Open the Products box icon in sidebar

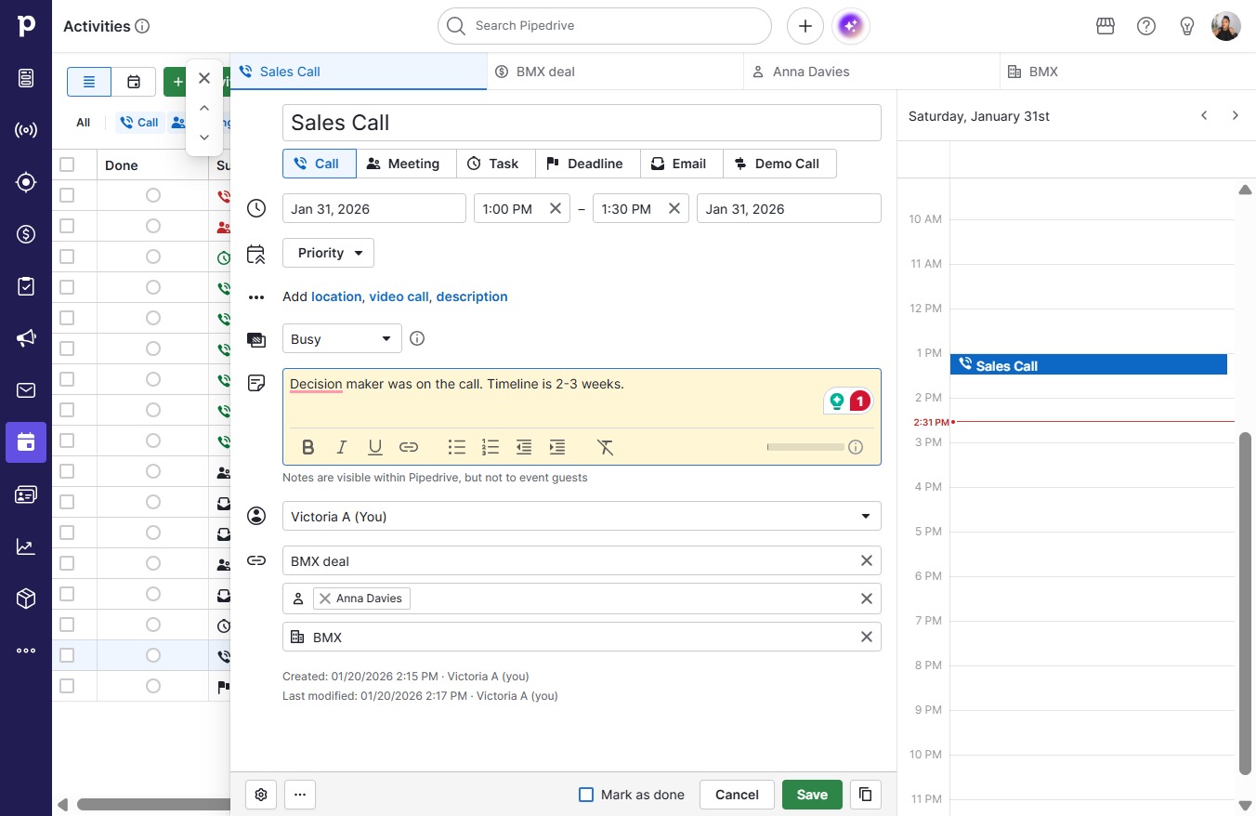tap(26, 599)
